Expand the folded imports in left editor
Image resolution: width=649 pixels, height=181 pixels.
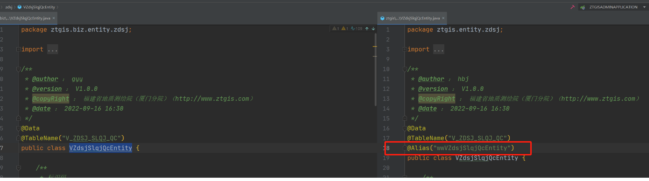click(x=52, y=49)
